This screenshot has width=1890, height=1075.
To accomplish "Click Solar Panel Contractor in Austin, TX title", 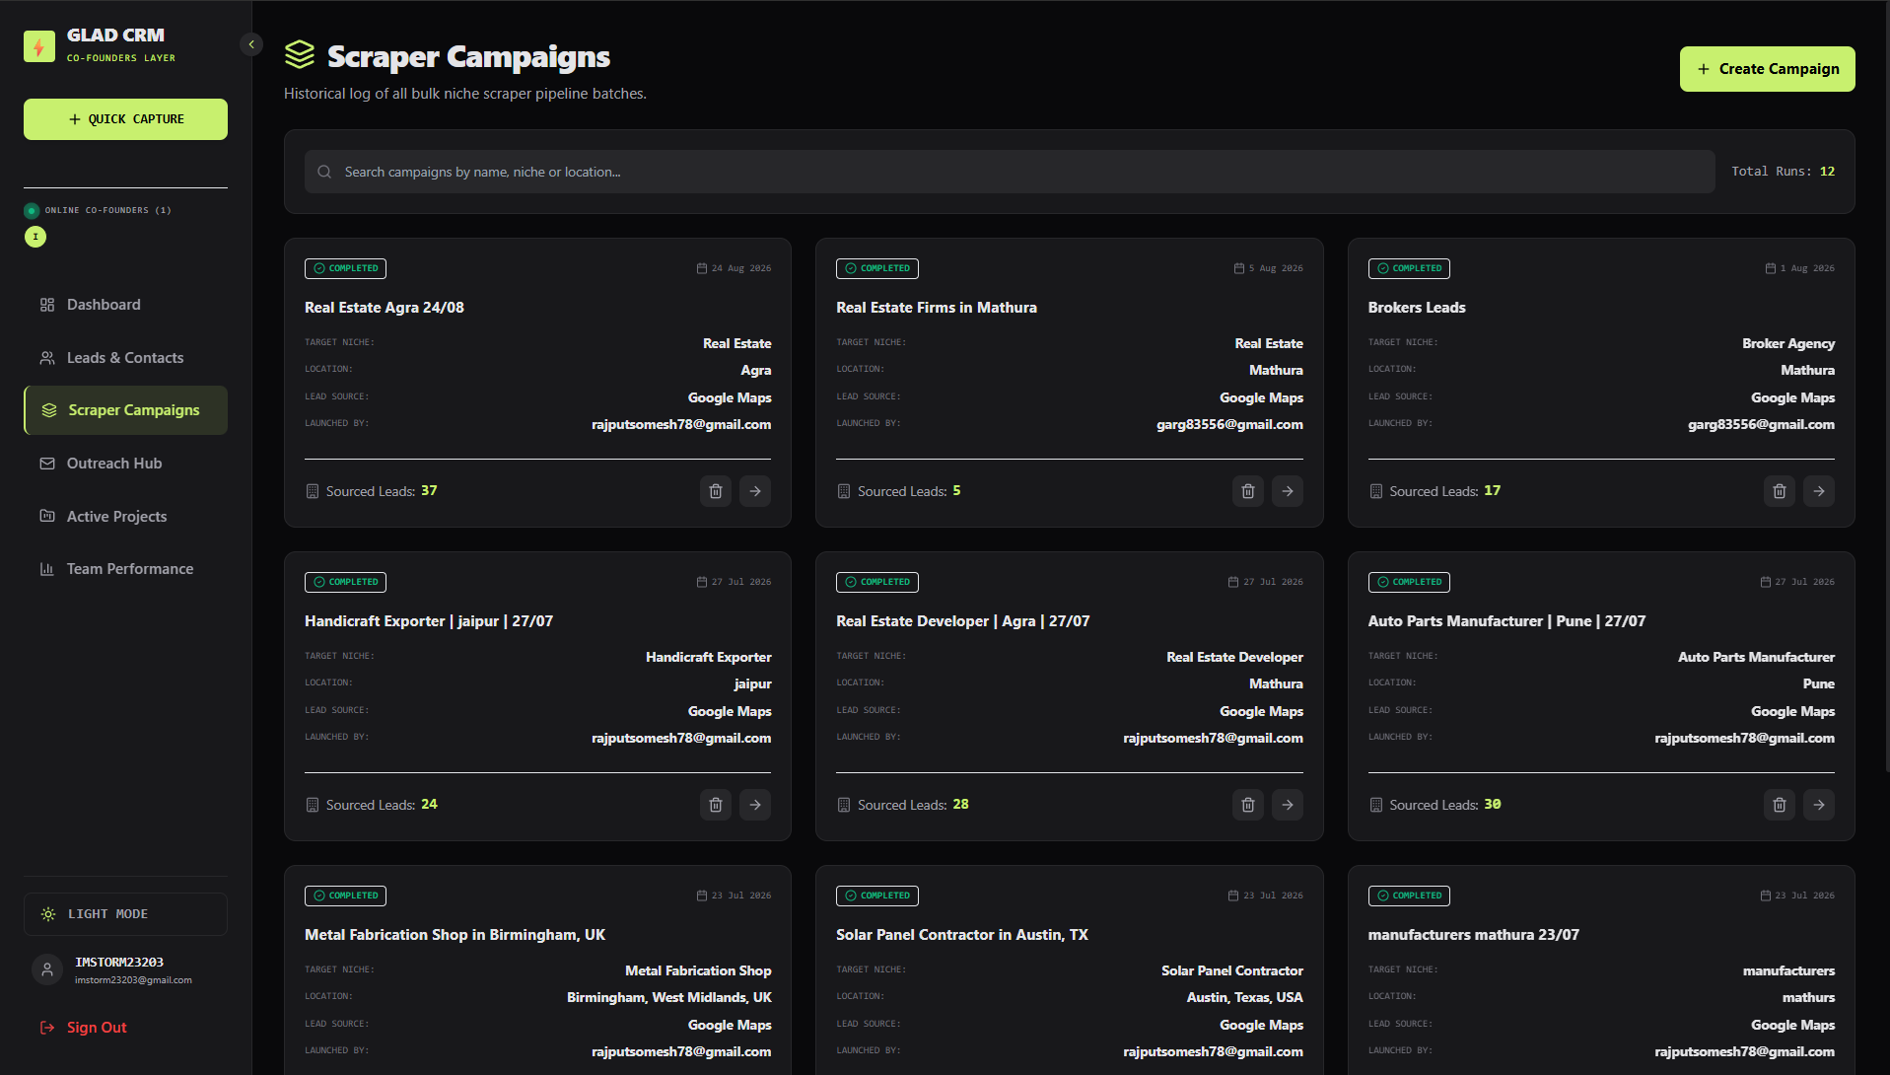I will (x=962, y=935).
